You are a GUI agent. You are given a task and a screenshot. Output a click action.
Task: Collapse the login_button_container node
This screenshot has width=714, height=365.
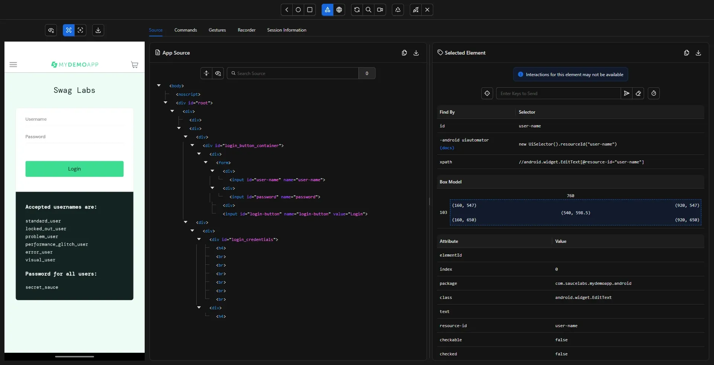(192, 145)
